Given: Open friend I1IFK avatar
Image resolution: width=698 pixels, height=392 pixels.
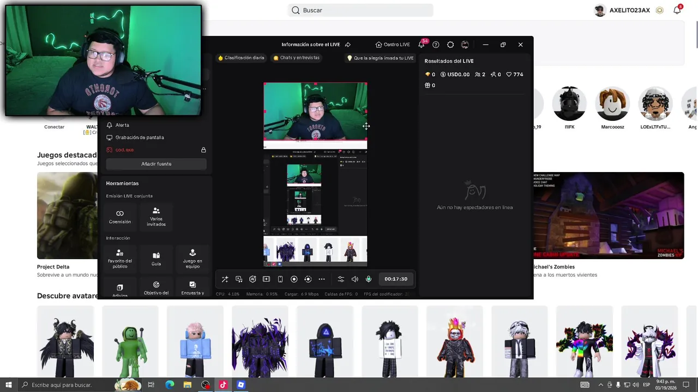Looking at the screenshot, I should pos(569,103).
